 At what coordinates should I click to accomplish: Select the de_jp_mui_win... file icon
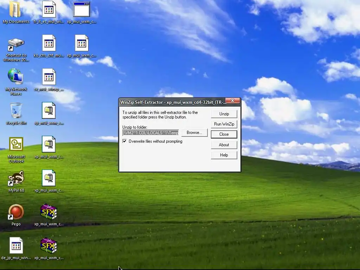tap(16, 245)
